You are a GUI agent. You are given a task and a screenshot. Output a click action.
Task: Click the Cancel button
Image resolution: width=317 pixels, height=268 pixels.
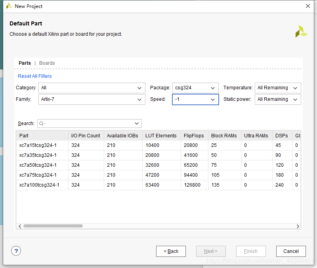point(291,251)
